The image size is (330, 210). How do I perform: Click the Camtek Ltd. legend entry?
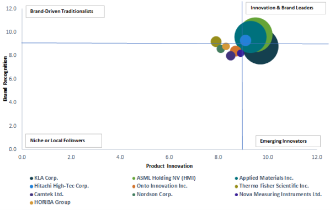[47, 194]
